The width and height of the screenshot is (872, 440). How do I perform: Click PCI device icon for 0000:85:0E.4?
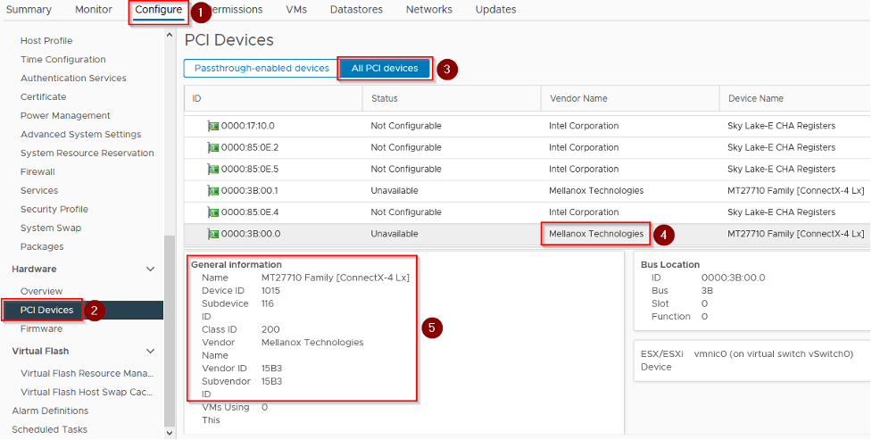click(x=213, y=213)
